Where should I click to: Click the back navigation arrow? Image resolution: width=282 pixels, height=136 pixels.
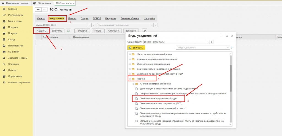pyautogui.click(x=38, y=10)
